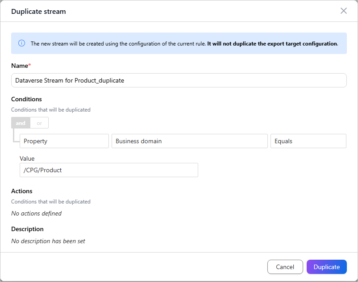
Task: Select the 'and' condition toggle
Action: [x=21, y=123]
